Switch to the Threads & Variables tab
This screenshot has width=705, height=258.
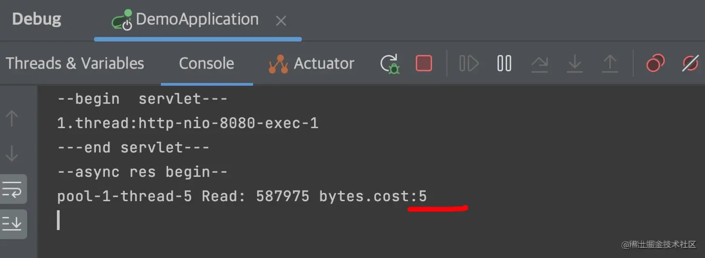[75, 63]
